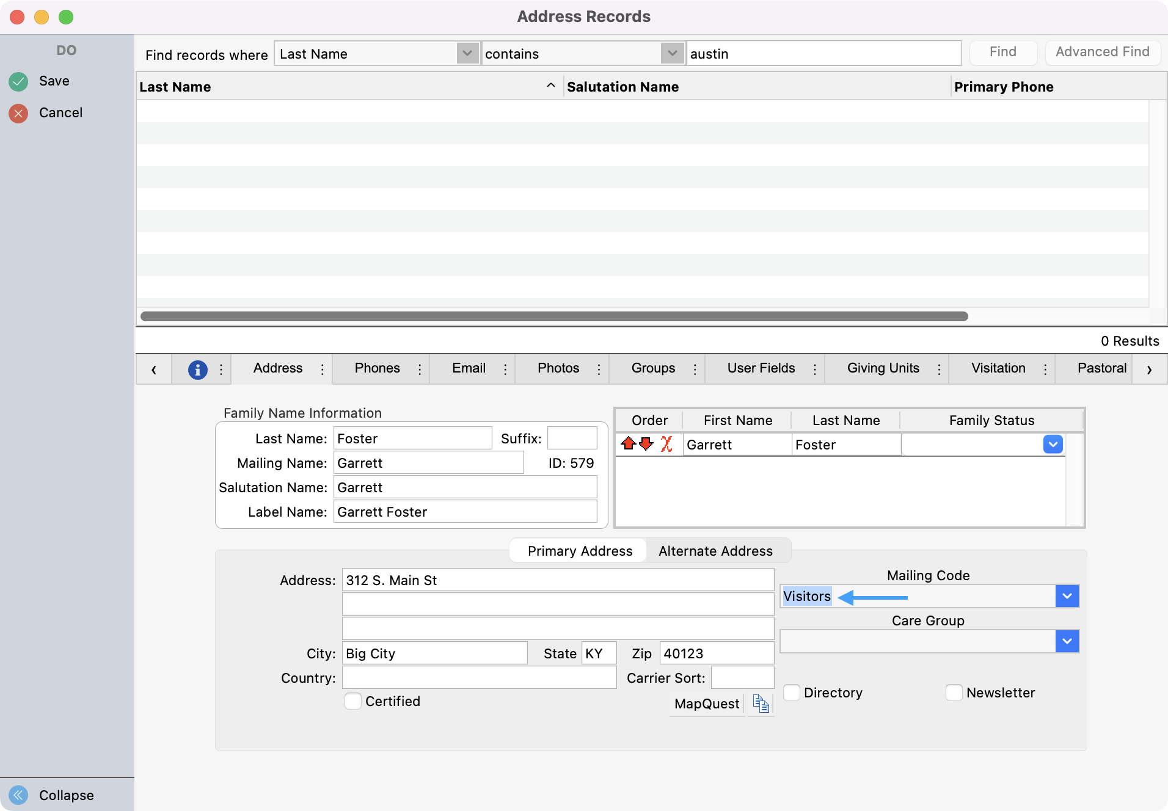The image size is (1168, 811).
Task: Click the austin search input field
Action: [x=823, y=53]
